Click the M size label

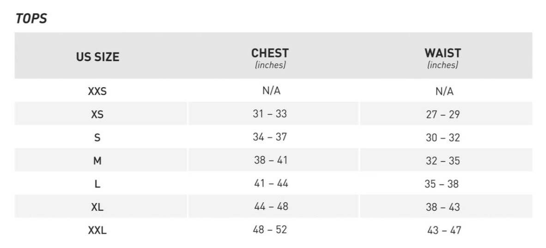click(x=97, y=161)
